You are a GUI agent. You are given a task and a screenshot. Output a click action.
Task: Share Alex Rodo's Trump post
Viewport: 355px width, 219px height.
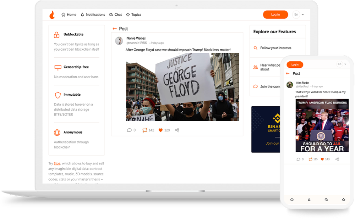coord(337,159)
